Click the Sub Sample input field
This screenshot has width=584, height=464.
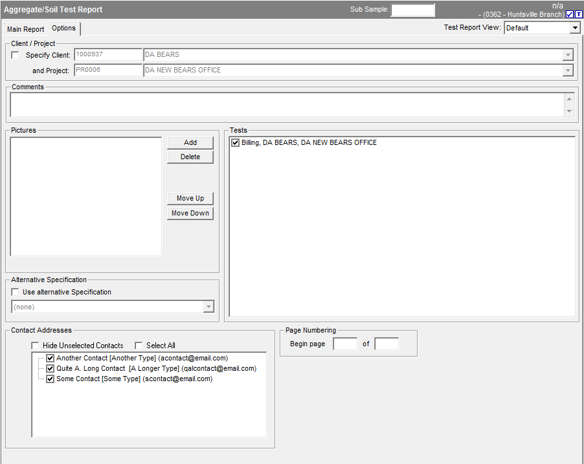[412, 10]
